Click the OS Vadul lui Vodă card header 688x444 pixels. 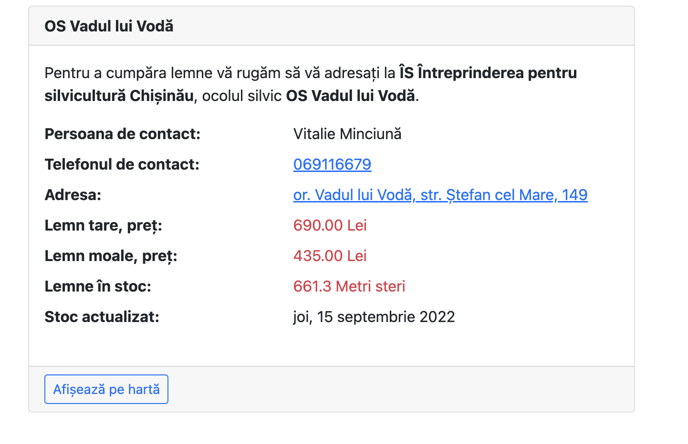click(x=109, y=26)
